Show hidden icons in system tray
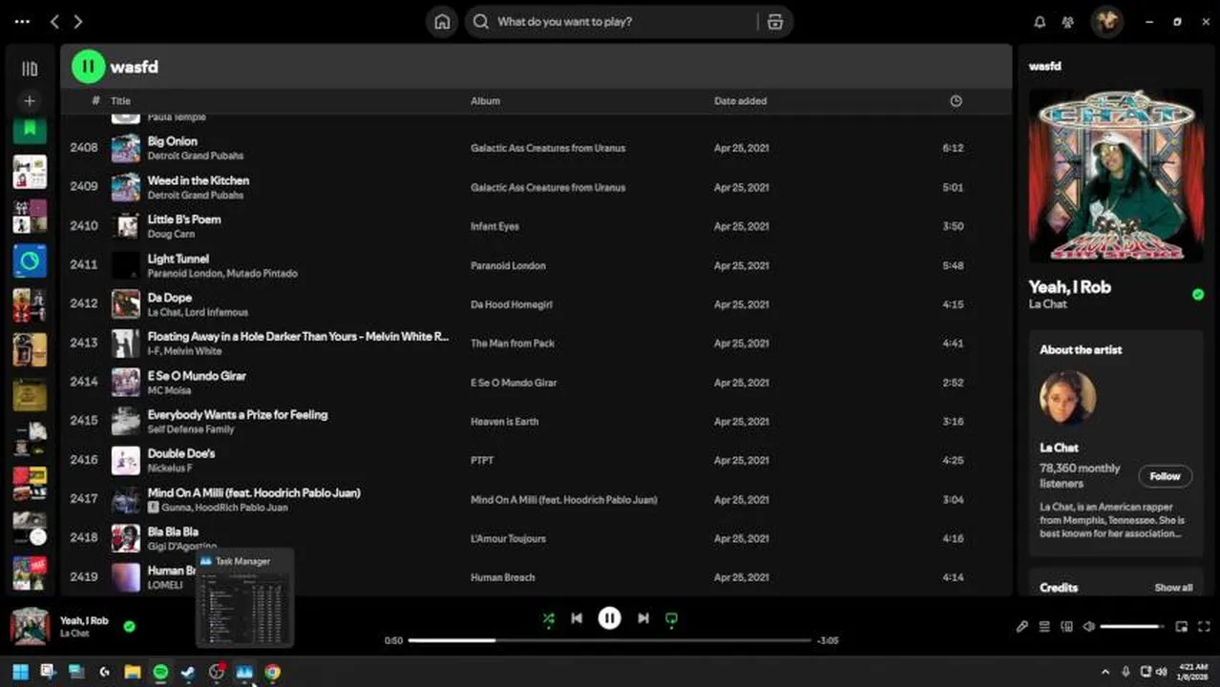Screen dimensions: 1220x687 [x=1105, y=672]
